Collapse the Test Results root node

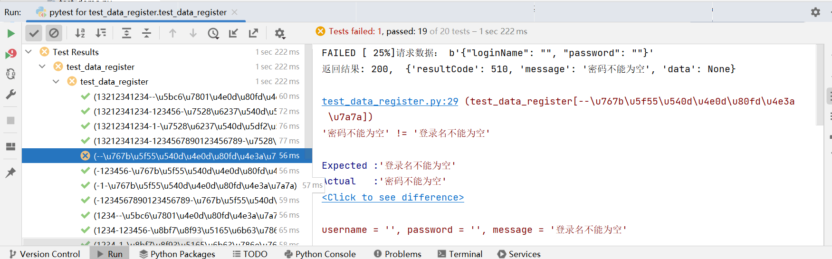29,52
